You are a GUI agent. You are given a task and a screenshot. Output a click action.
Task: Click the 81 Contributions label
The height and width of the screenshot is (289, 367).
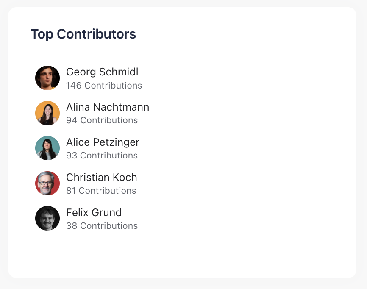101,191
